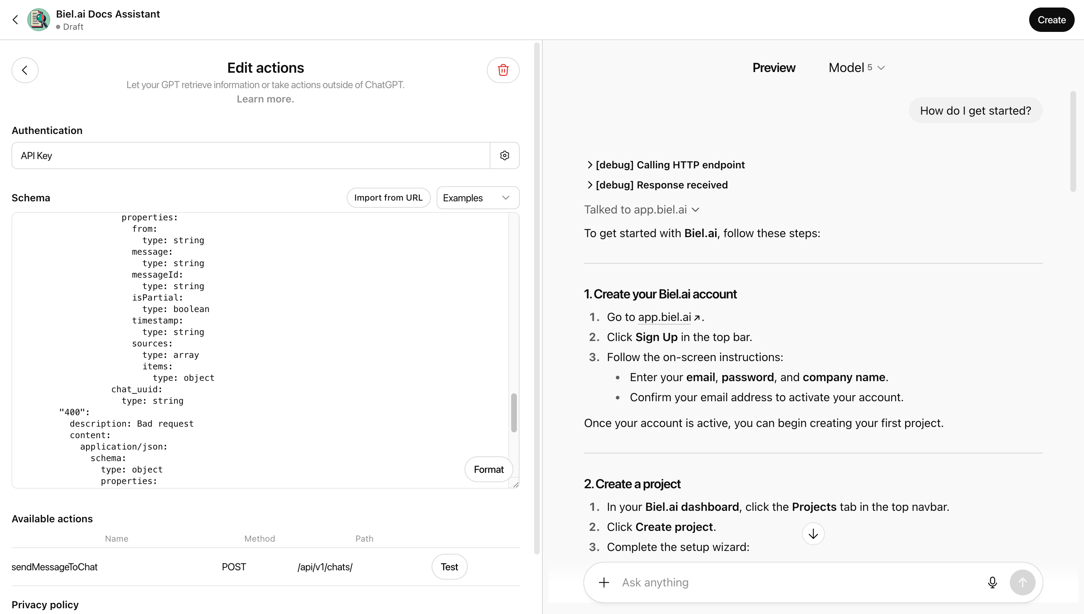Start voice dictation with the microphone icon

point(993,582)
